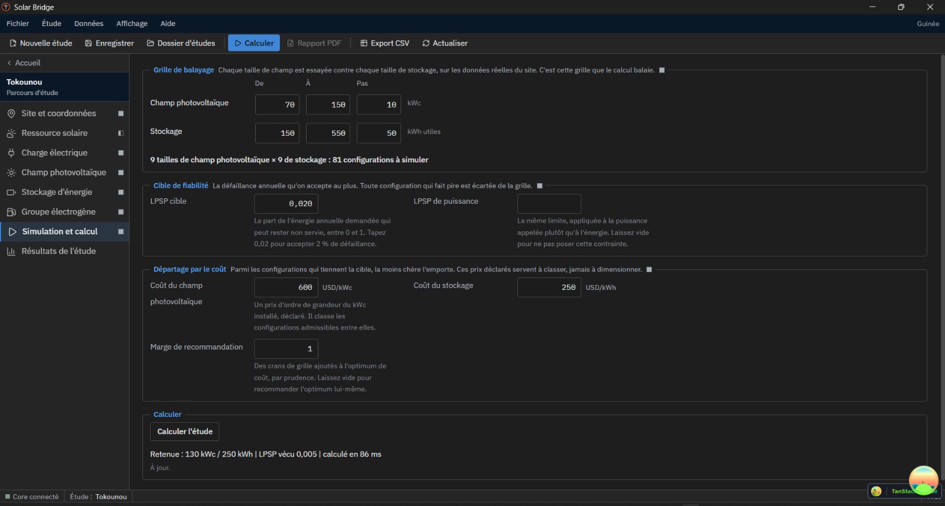Viewport: 945px width, 506px height.
Task: Open the Étude menu
Action: pos(51,24)
